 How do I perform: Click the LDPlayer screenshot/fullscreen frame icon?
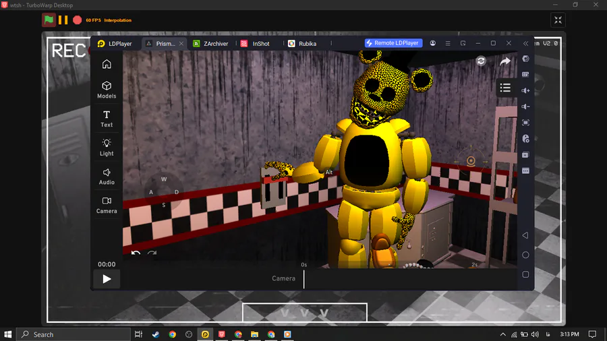tap(525, 123)
